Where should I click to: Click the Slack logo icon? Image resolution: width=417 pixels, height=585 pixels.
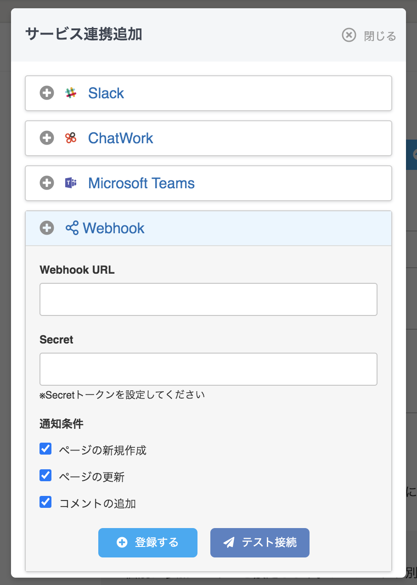pos(71,93)
